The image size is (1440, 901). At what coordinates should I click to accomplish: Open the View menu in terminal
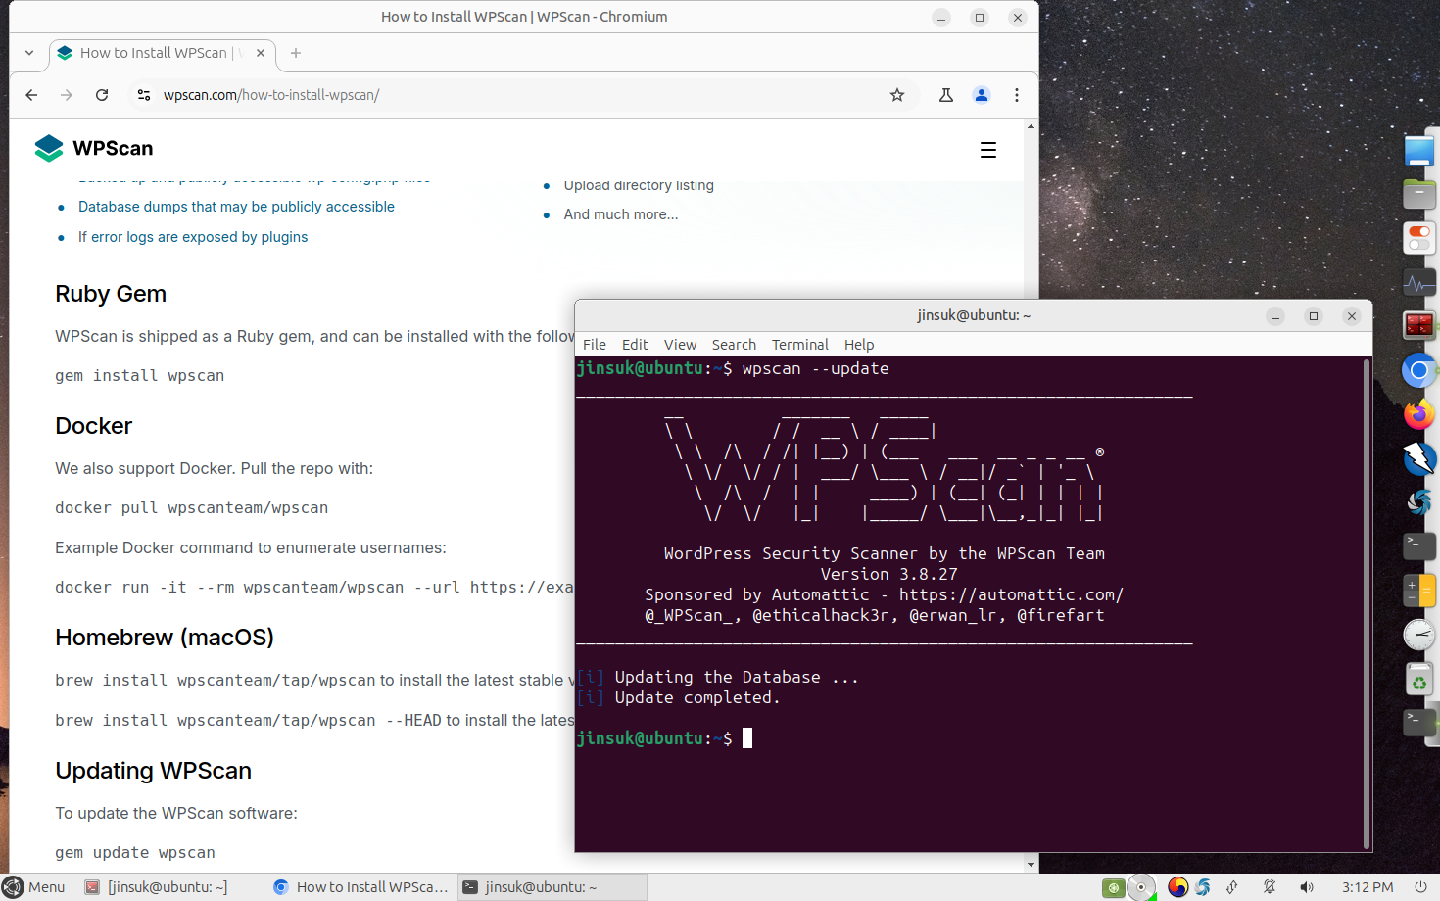click(680, 345)
